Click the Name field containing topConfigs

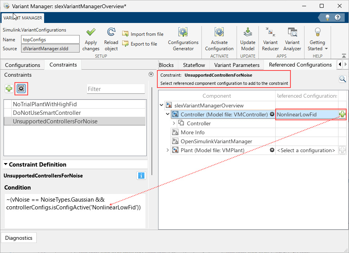click(x=50, y=39)
